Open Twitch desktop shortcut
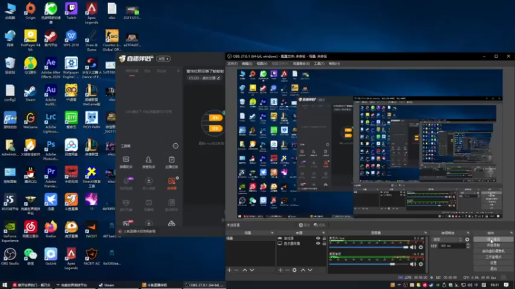The height and width of the screenshot is (289, 515). pyautogui.click(x=71, y=11)
